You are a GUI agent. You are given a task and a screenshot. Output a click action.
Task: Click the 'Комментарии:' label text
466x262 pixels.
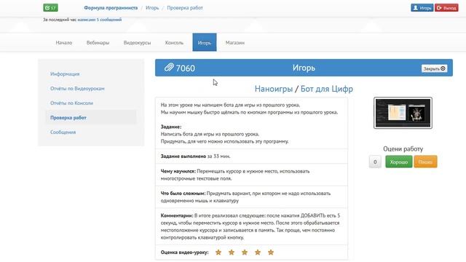177,215
